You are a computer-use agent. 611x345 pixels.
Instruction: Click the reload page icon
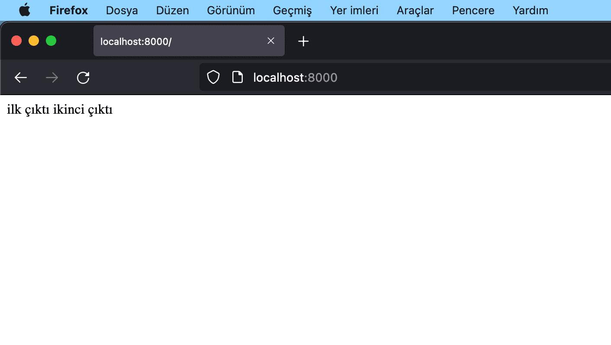pos(83,77)
